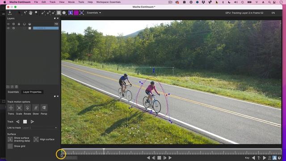286x161 pixels.
Task: Select the Pan hand tool
Action: pos(30,13)
